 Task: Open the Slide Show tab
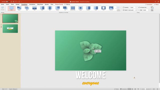(40, 4)
